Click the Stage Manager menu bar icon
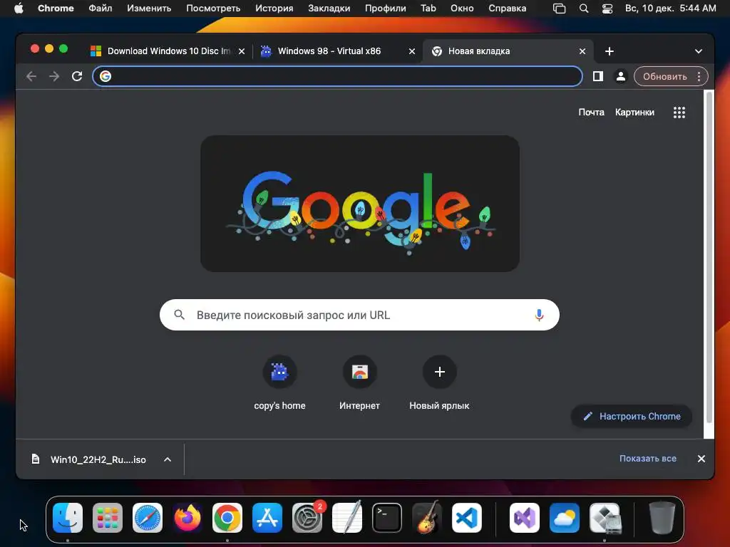This screenshot has width=730, height=547. (559, 9)
